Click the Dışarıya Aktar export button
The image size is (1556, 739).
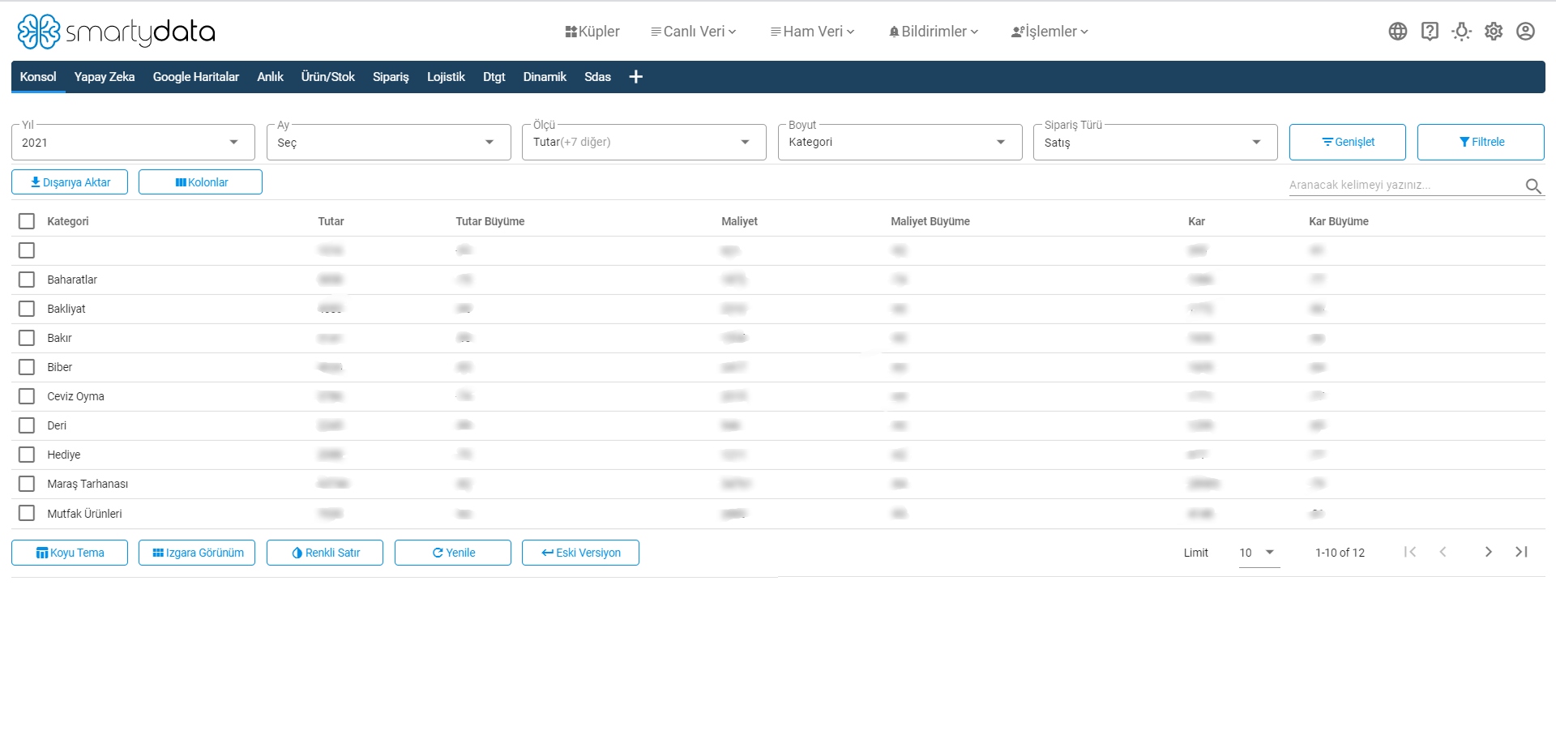[70, 182]
